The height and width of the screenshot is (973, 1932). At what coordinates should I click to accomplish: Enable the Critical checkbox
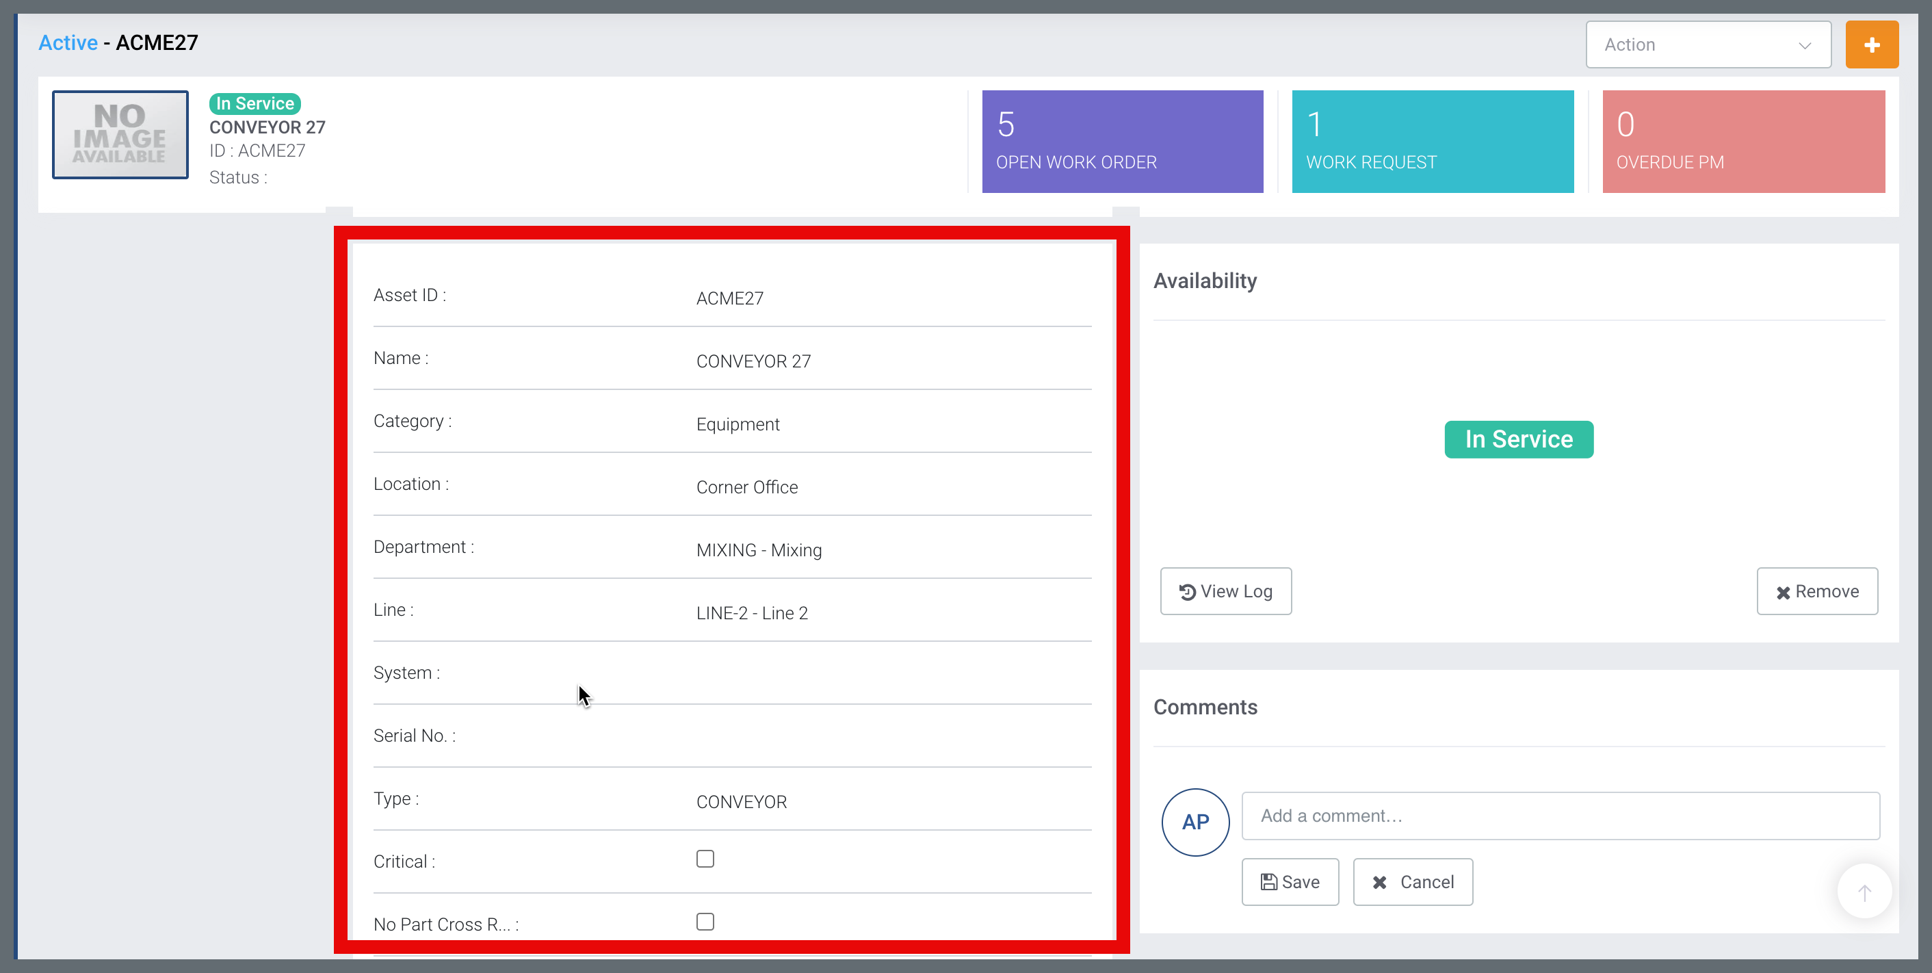(x=705, y=858)
